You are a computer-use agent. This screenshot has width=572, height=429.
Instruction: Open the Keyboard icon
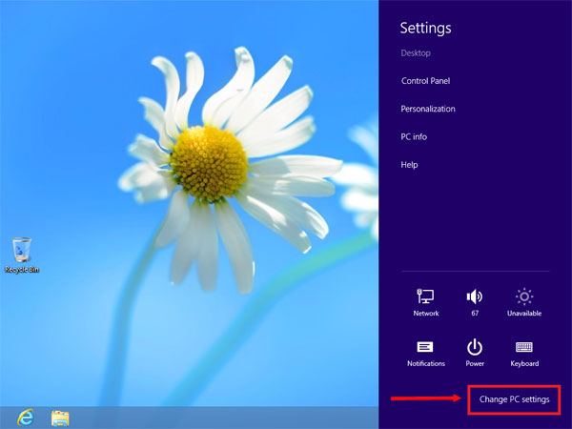point(524,353)
